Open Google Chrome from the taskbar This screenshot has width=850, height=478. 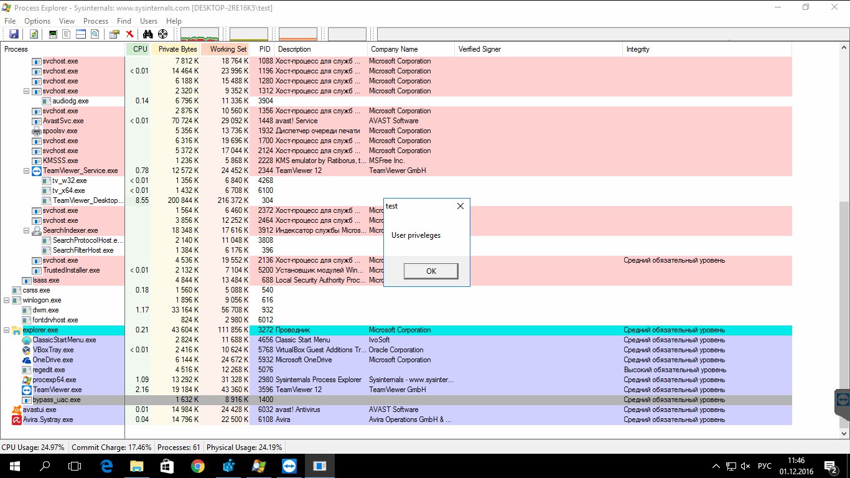click(x=198, y=466)
